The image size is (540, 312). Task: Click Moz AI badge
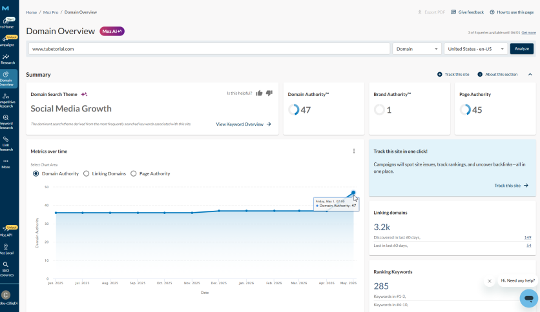112,32
